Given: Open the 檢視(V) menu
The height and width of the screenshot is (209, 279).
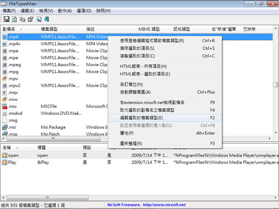Looking at the screenshot, I should (46, 11).
